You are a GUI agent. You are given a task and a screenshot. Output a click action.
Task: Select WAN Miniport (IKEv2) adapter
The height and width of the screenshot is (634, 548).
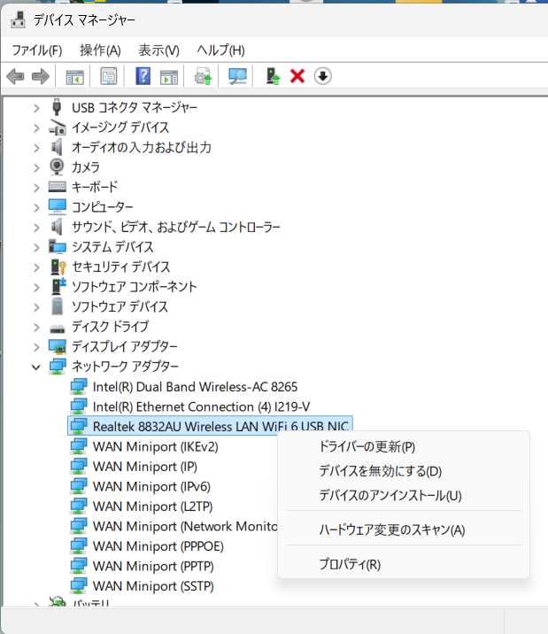(155, 447)
